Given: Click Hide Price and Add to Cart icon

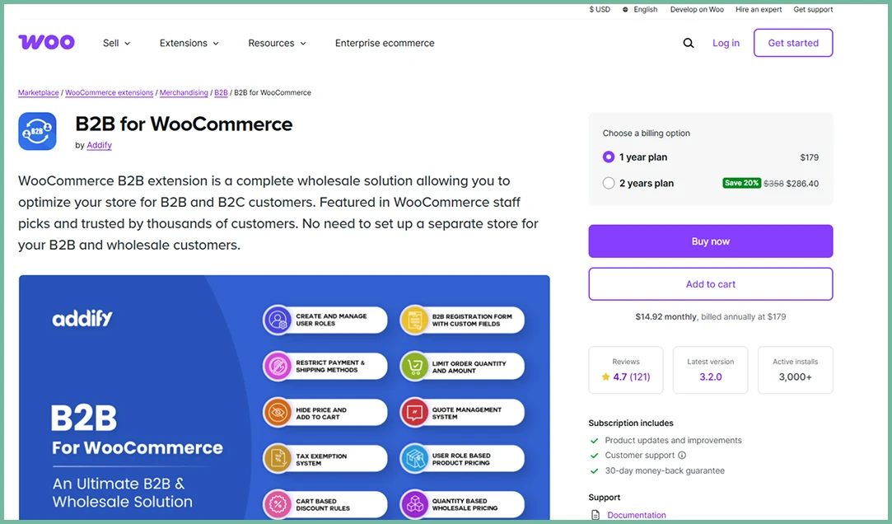Looking at the screenshot, I should [278, 413].
